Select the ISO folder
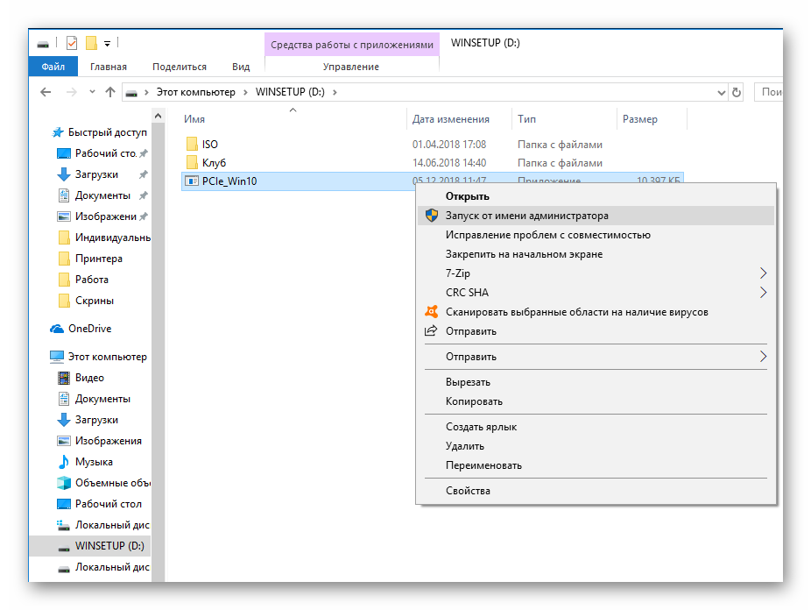The height and width of the screenshot is (610, 811). [x=209, y=145]
